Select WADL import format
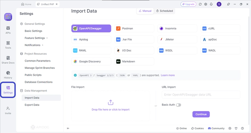 pyautogui.click(x=220, y=50)
